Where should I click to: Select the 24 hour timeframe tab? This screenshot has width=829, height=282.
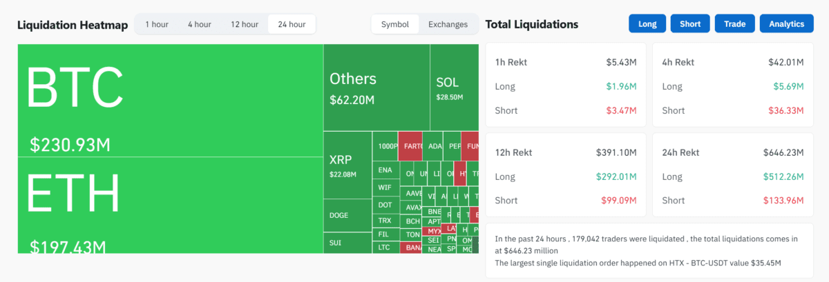pos(292,24)
